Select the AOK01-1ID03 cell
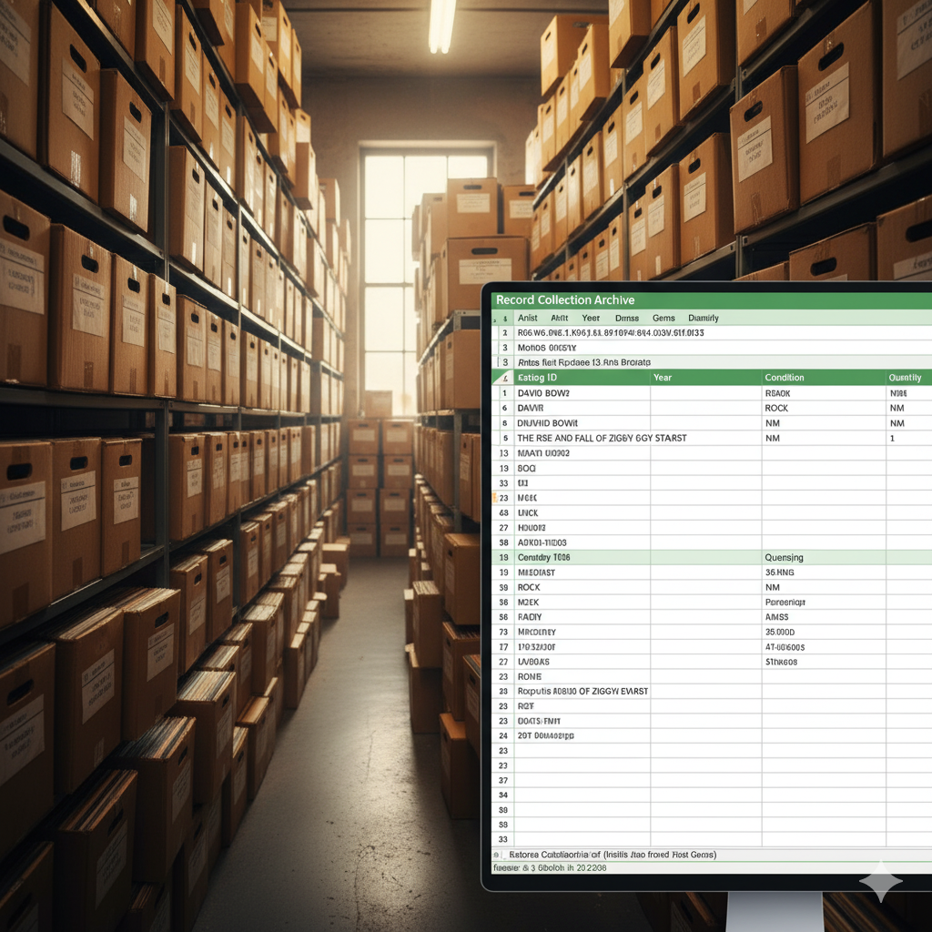This screenshot has width=932, height=932. (542, 542)
